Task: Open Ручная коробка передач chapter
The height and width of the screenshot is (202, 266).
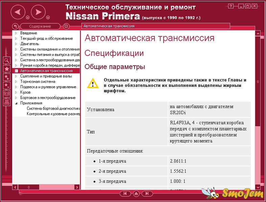Action: click(x=50, y=65)
